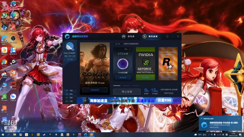The height and width of the screenshot is (137, 244).
Task: Open File Explorer from the taskbar
Action: click(15, 135)
